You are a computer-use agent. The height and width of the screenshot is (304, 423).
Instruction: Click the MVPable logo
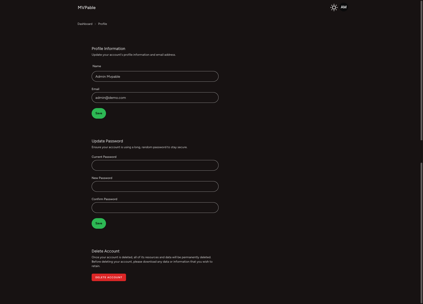86,7
